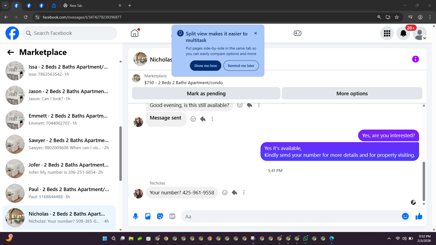Switch to the 'New Tab' tab

pyautogui.click(x=92, y=5)
